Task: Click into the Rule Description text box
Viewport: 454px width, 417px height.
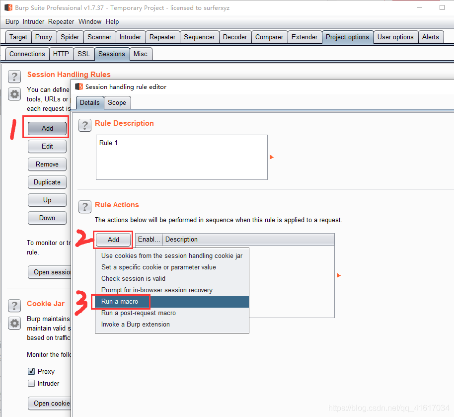Action: pyautogui.click(x=181, y=157)
